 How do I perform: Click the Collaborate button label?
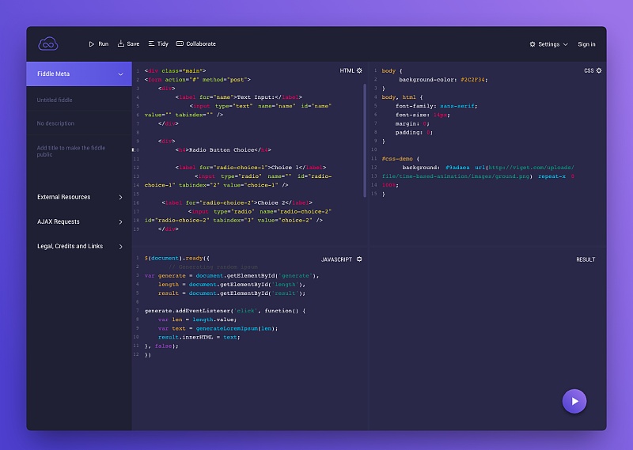(201, 44)
